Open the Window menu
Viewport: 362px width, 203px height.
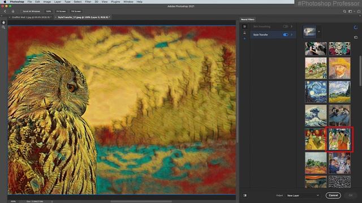pyautogui.click(x=128, y=2)
